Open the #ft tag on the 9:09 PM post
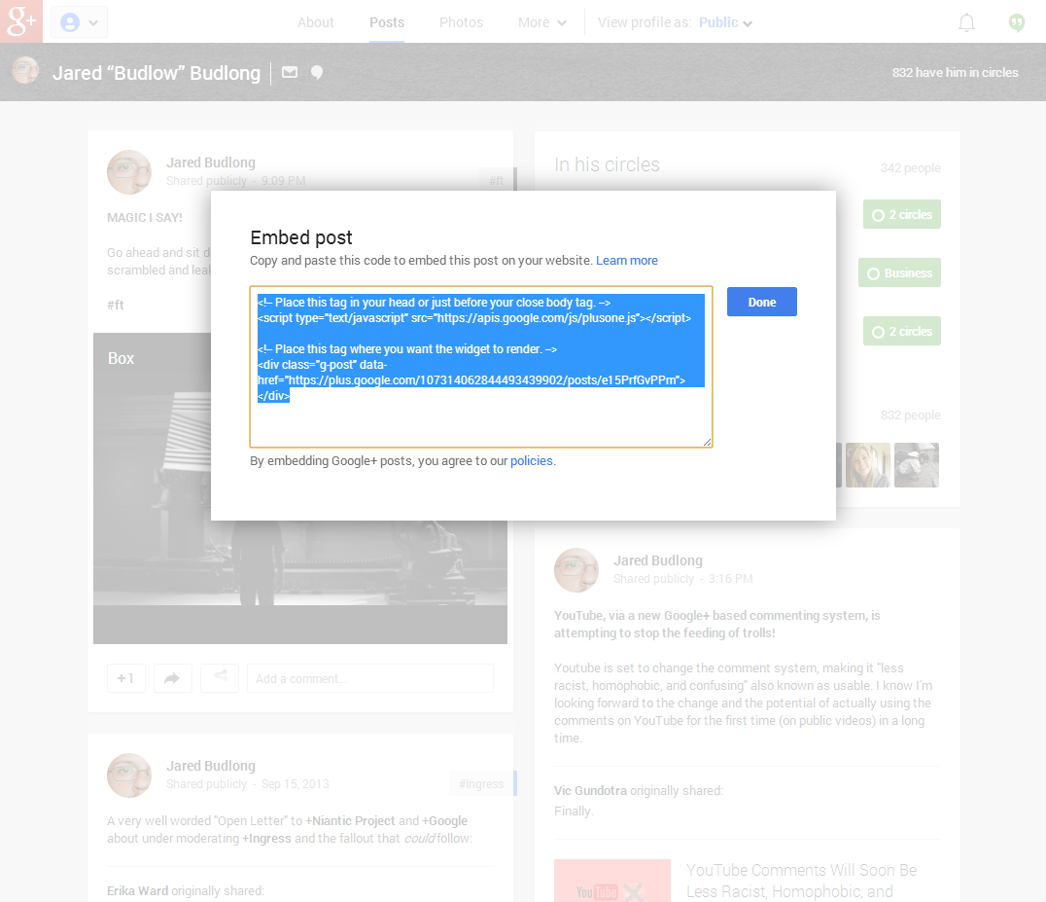The width and height of the screenshot is (1046, 902). coord(497,180)
